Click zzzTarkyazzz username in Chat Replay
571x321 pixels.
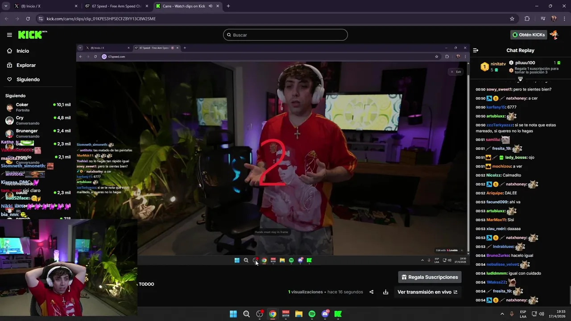pos(500,125)
